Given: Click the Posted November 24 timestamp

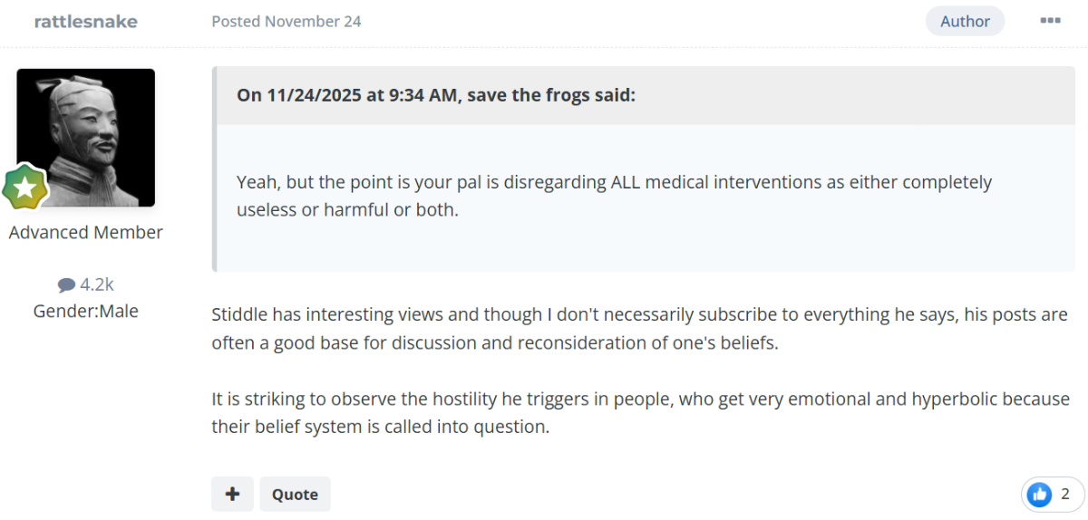Looking at the screenshot, I should 286,21.
